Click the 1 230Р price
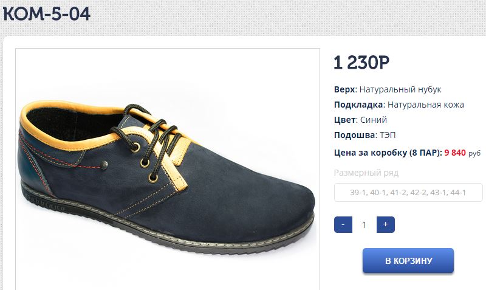 pyautogui.click(x=361, y=63)
